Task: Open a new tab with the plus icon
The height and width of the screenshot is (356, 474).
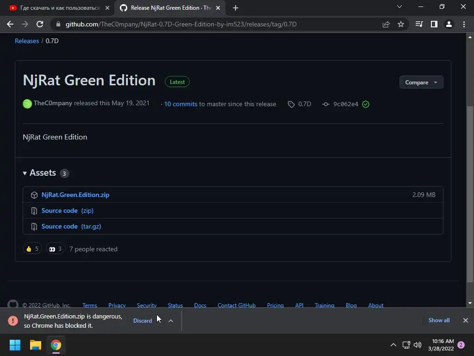Action: pyautogui.click(x=236, y=8)
